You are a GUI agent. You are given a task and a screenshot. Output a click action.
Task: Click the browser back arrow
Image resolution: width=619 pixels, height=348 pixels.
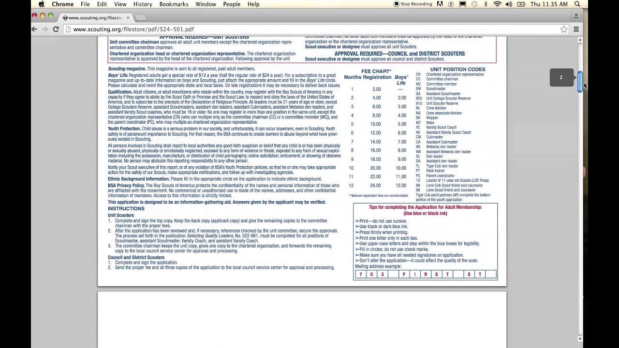[x=34, y=29]
